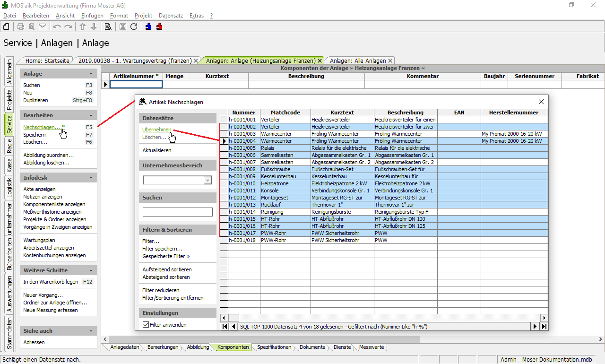Screen dimensions: 605x364
Task: Switch to the Spezifikationen bottom tab
Action: (274, 347)
